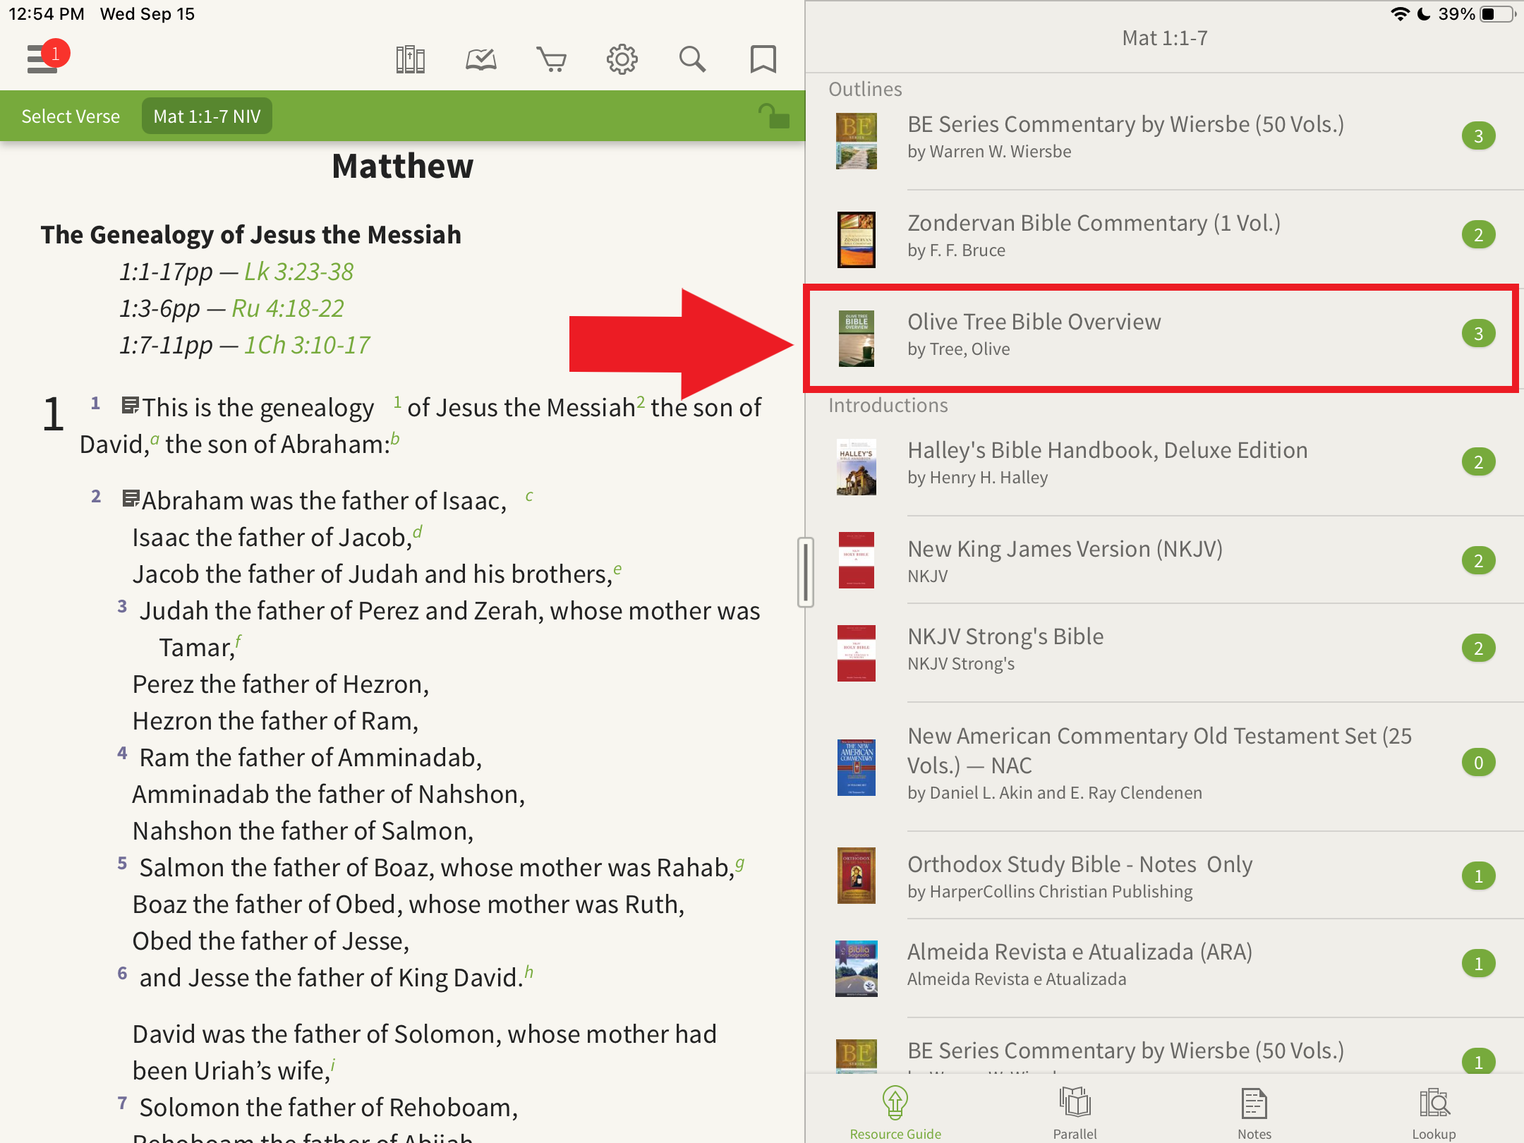Tap the Halley's Bible Handbook cover thumbnail
Screen dimensions: 1524x1143
[x=857, y=467]
